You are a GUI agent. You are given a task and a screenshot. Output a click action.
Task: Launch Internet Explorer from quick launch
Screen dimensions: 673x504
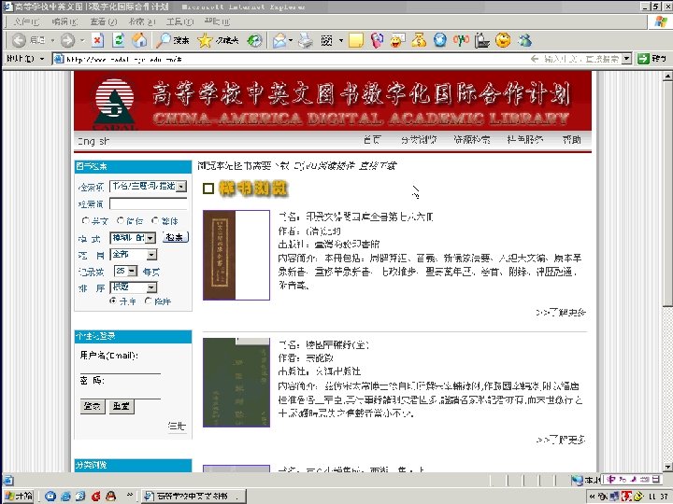[x=65, y=496]
